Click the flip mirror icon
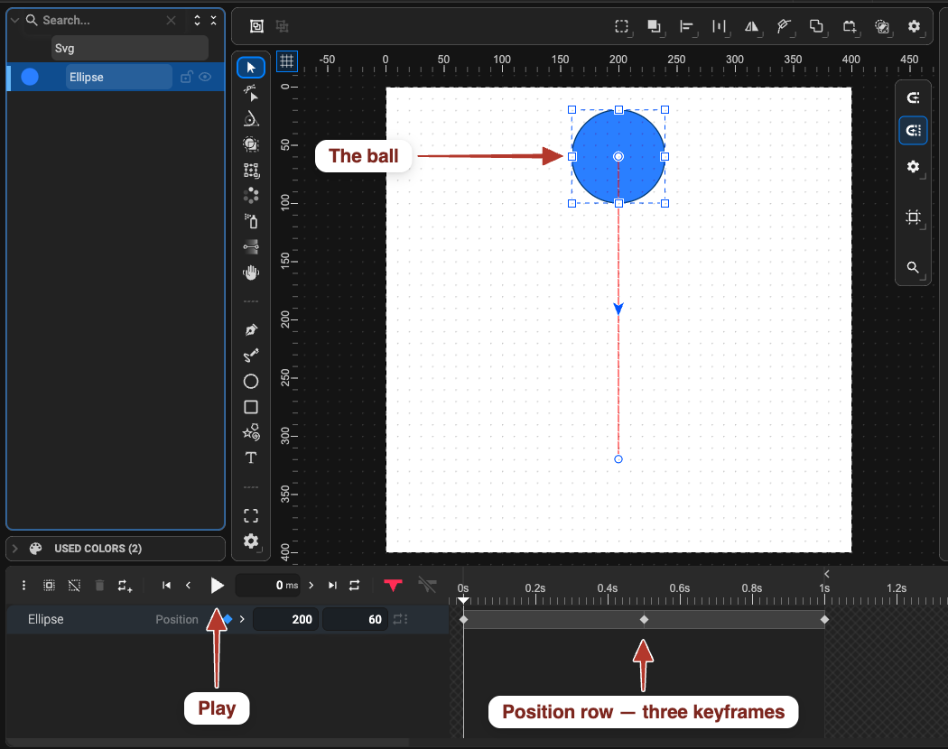This screenshot has width=948, height=749. (751, 26)
